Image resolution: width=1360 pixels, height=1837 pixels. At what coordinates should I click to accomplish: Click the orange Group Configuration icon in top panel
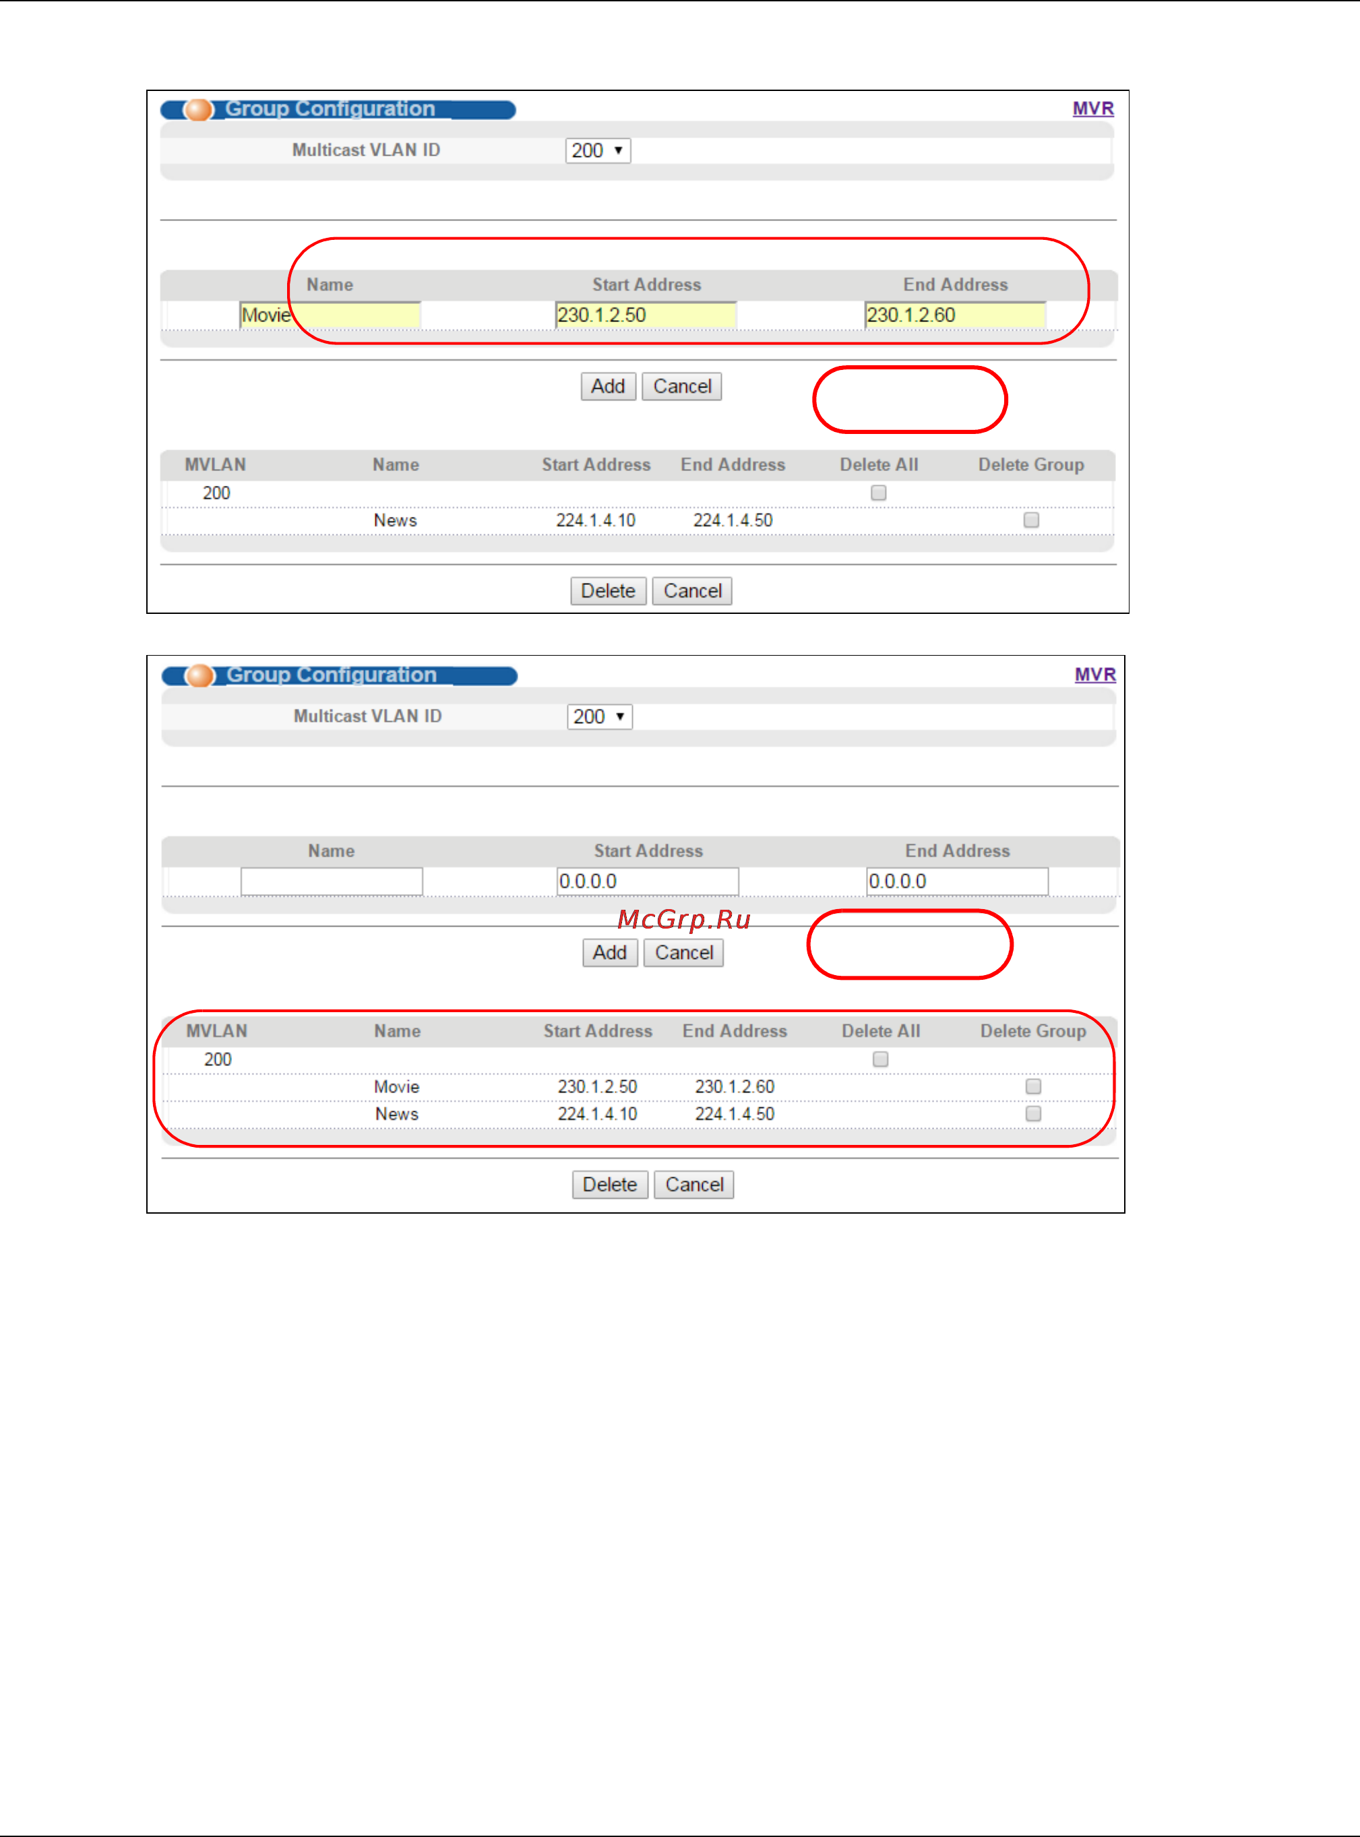[198, 109]
